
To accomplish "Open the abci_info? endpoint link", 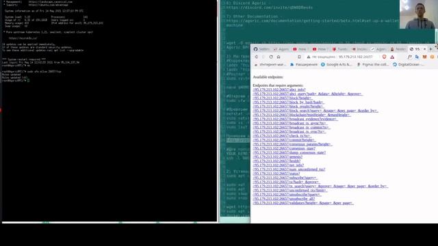I will [279, 90].
